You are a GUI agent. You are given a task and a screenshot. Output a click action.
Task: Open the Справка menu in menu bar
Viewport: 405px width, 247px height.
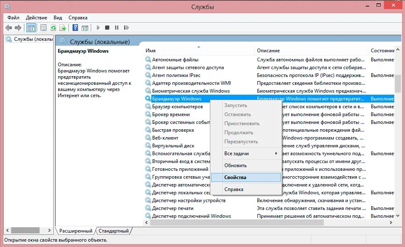coord(78,18)
